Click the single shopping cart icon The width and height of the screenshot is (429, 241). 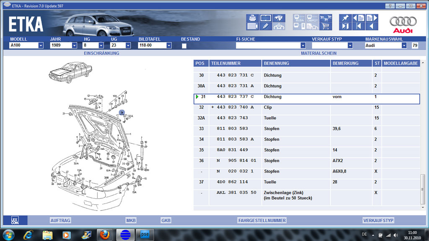(x=325, y=27)
